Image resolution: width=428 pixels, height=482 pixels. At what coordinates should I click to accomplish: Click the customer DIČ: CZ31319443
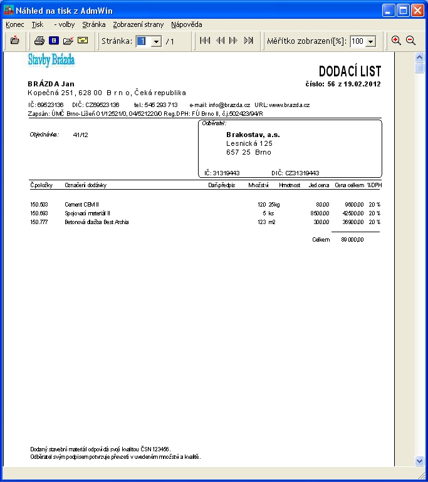pyautogui.click(x=295, y=173)
